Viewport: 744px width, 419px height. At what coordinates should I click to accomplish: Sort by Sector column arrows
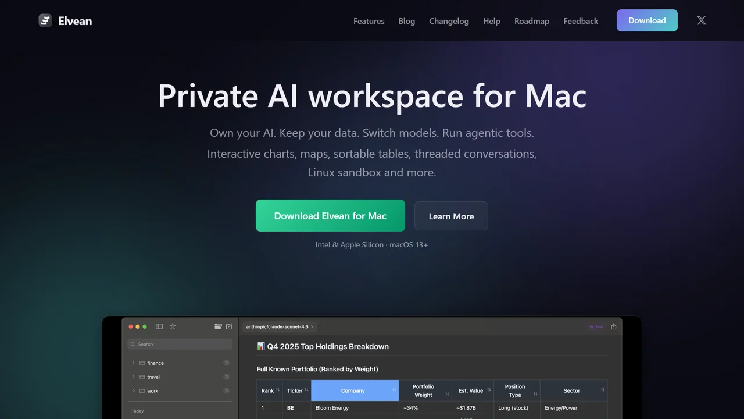coord(603,390)
